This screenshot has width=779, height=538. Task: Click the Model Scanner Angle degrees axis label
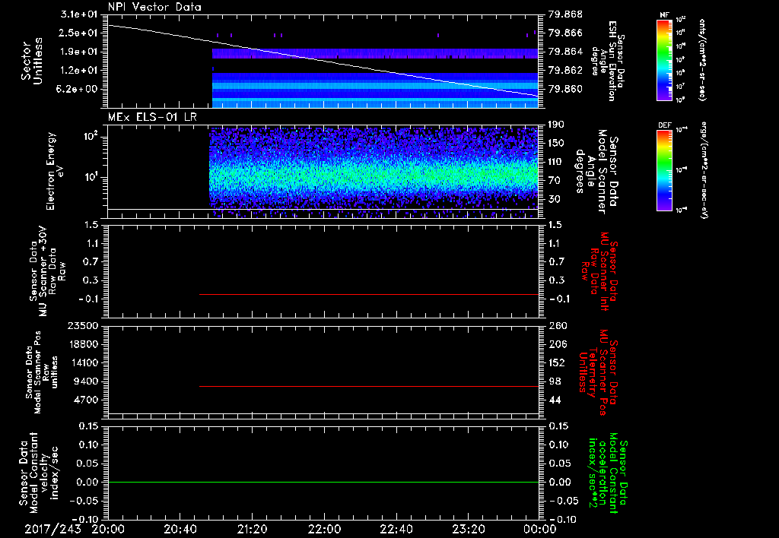(x=596, y=171)
